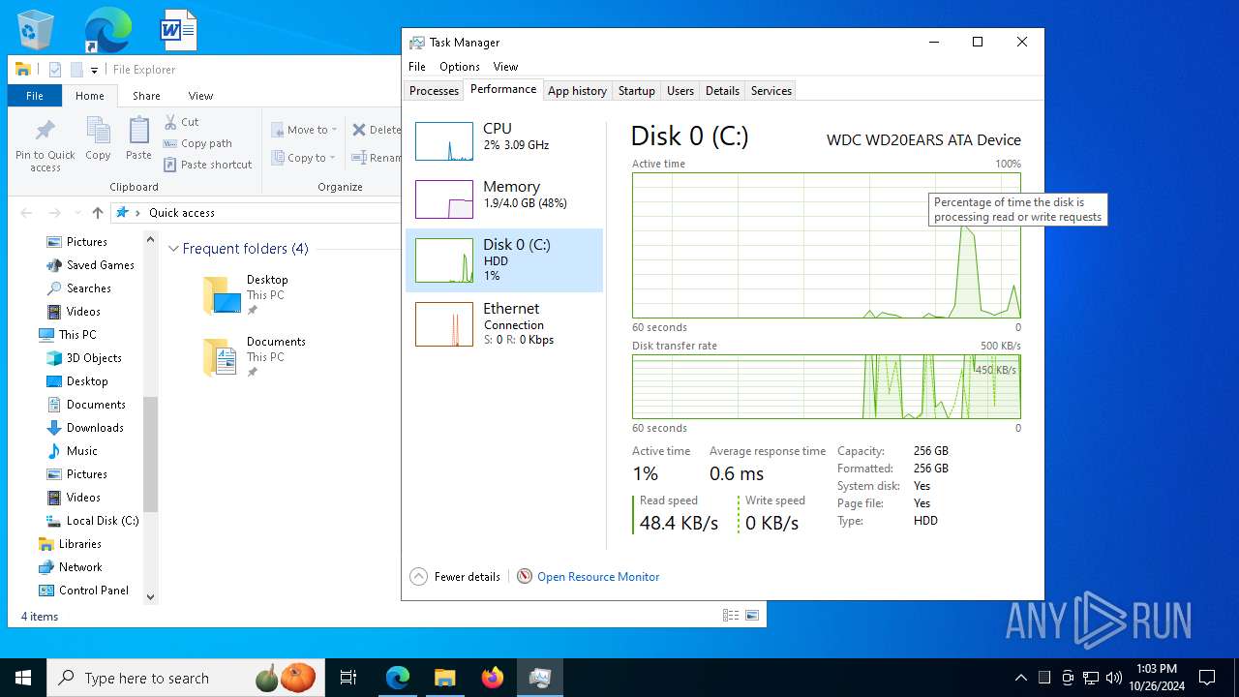Image resolution: width=1239 pixels, height=697 pixels.
Task: Open the Quick Access Toolbar customize dropdown
Action: (94, 70)
